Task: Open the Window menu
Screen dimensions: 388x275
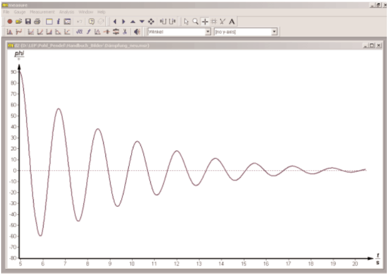Action: (x=86, y=12)
